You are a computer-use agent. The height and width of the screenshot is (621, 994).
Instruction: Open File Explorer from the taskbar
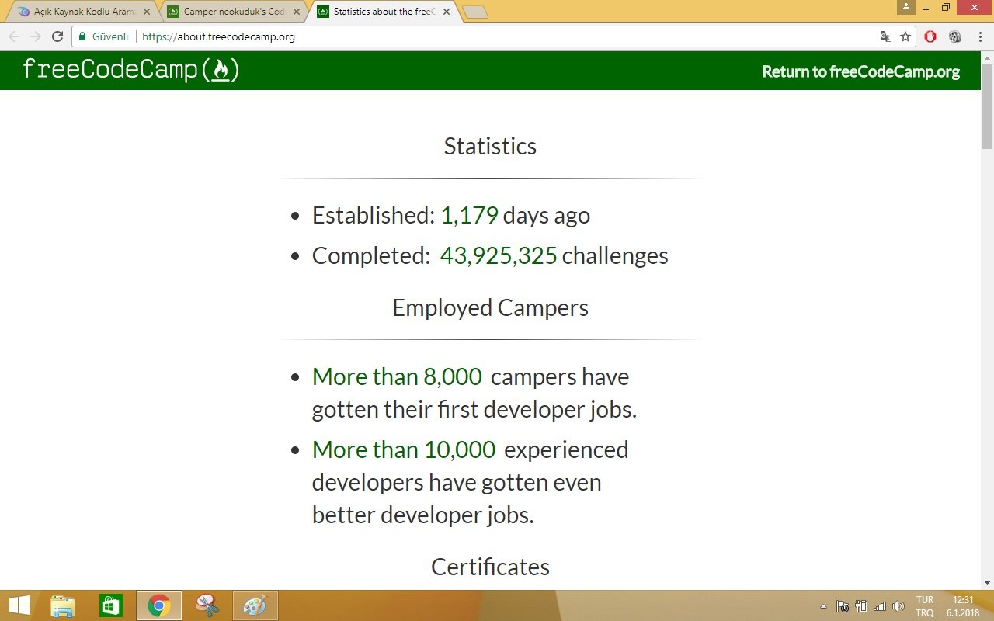pyautogui.click(x=63, y=605)
